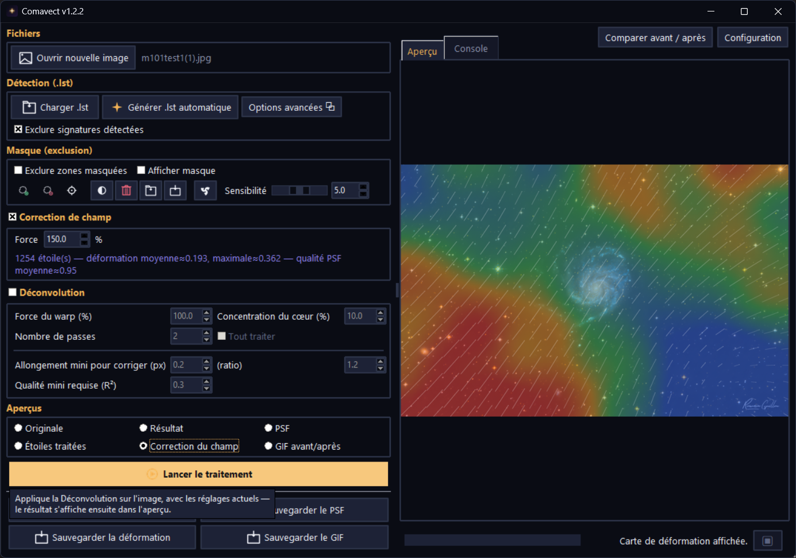Open the advanced options window
796x558 pixels.
291,107
